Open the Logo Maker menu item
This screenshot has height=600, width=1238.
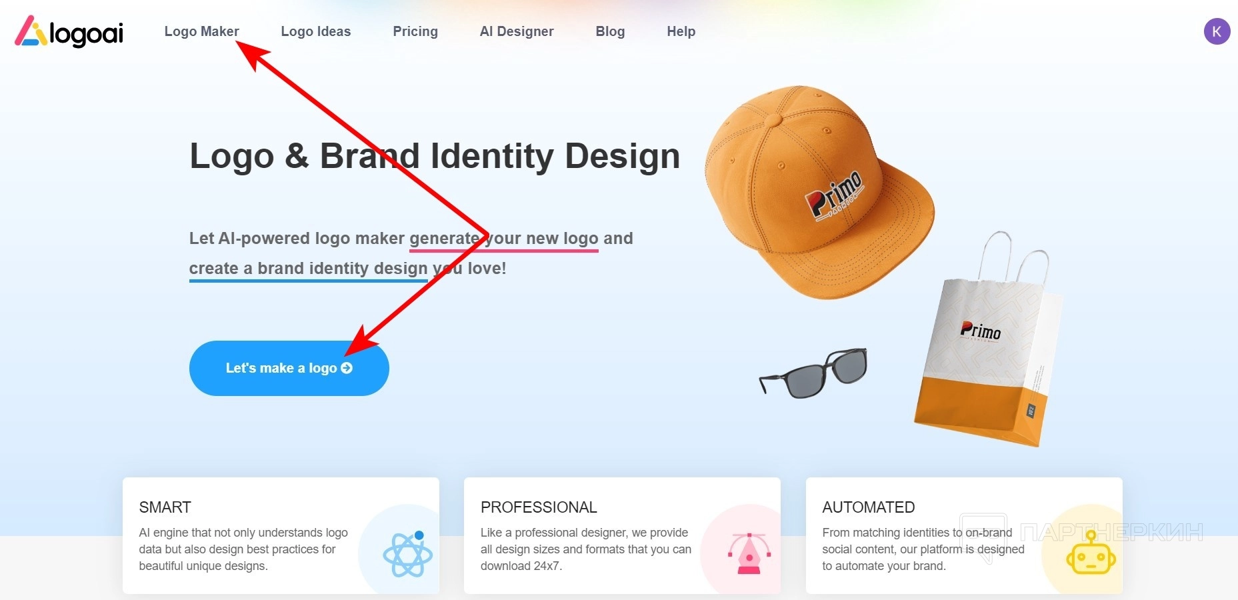(x=201, y=31)
